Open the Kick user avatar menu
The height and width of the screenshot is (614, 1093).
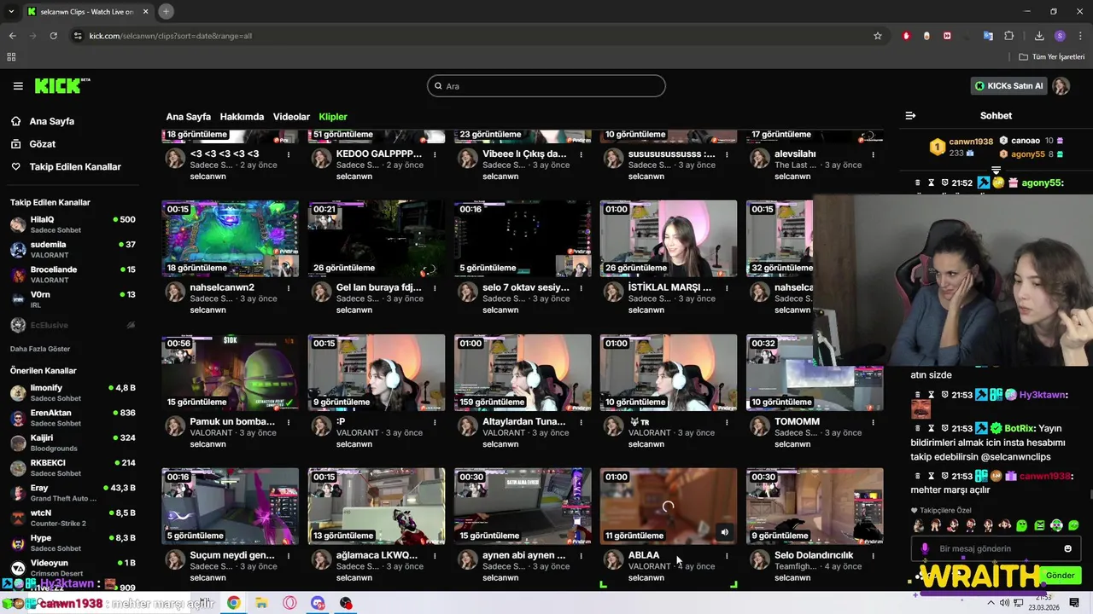coord(1061,86)
